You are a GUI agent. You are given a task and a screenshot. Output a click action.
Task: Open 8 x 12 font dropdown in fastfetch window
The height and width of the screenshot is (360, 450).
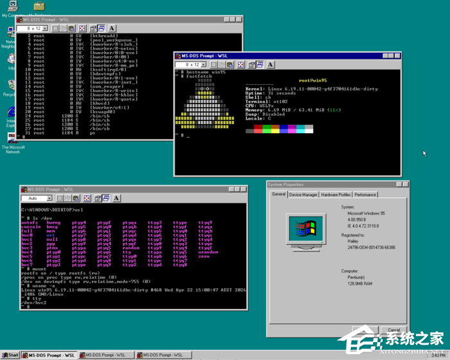[x=204, y=64]
